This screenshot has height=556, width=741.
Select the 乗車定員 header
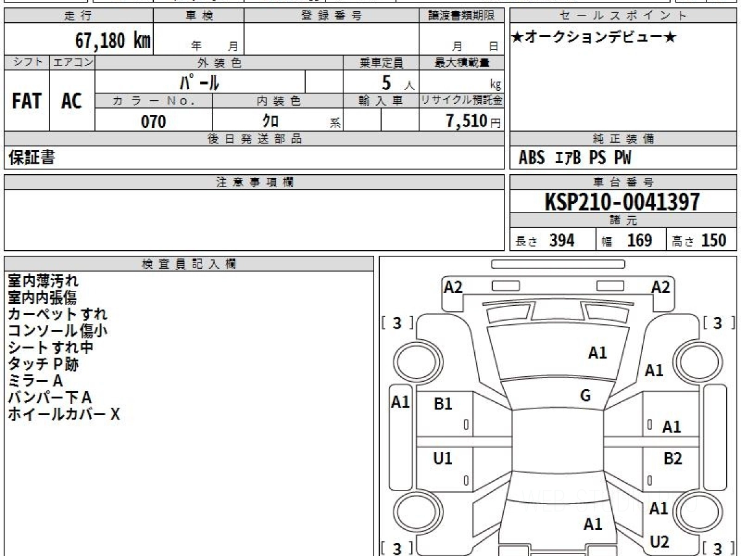click(381, 62)
